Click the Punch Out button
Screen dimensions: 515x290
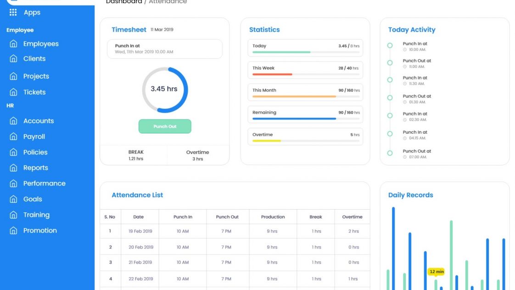(165, 126)
